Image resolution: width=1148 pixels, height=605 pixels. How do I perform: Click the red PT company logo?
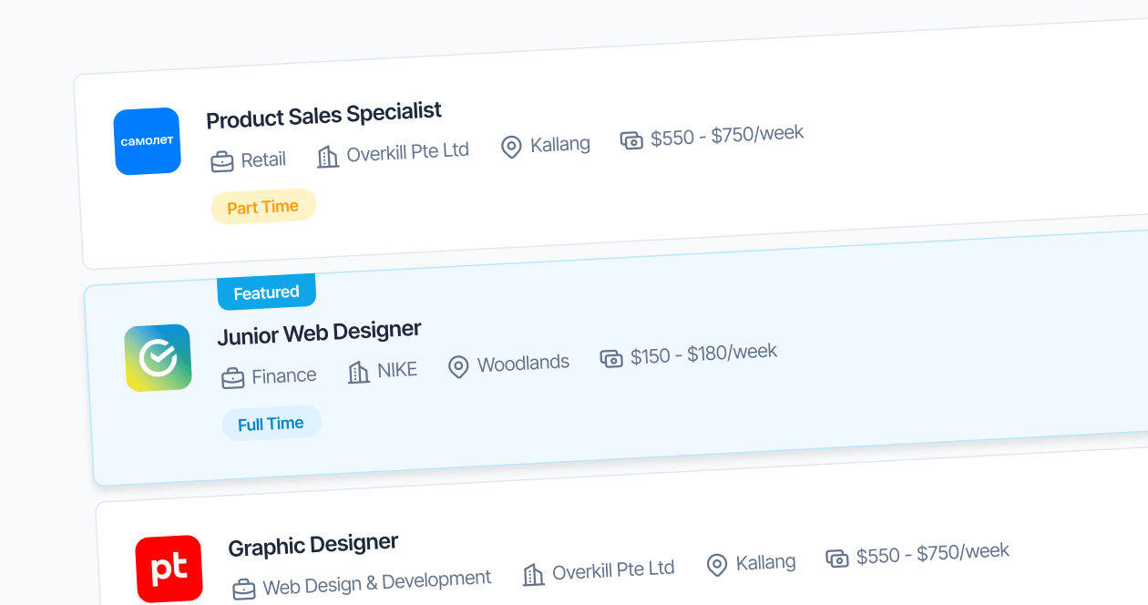pos(169,569)
